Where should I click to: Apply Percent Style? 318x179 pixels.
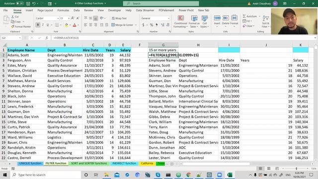151,25
